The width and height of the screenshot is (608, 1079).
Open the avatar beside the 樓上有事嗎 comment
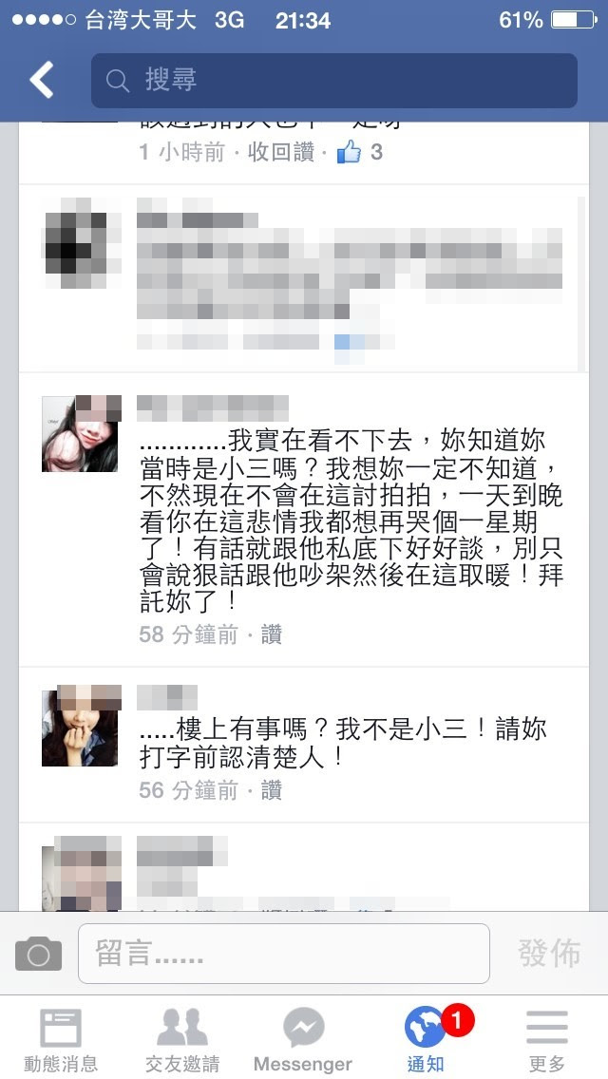pyautogui.click(x=82, y=726)
